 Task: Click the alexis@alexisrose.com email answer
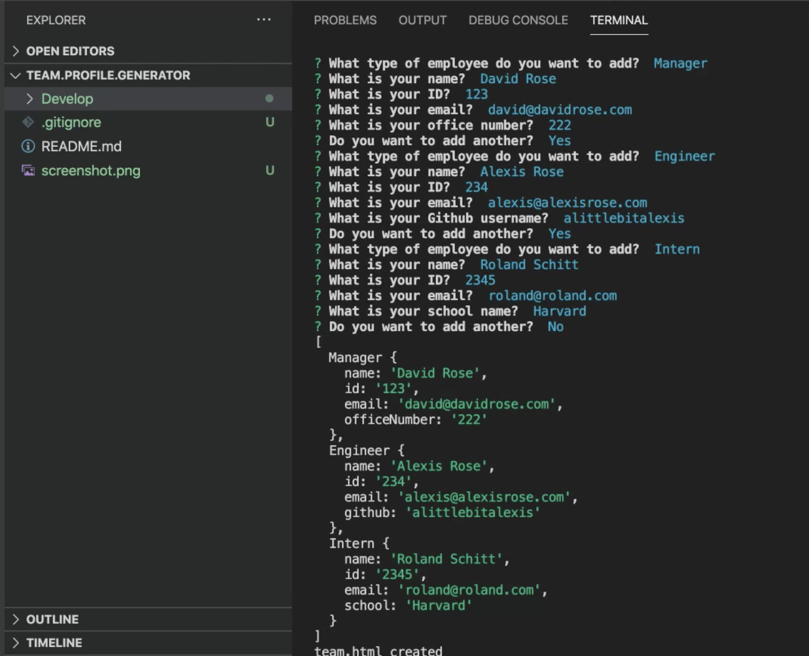[x=567, y=203]
